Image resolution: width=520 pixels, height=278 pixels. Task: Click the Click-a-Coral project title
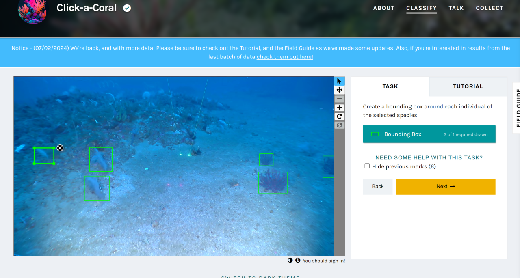coord(87,8)
